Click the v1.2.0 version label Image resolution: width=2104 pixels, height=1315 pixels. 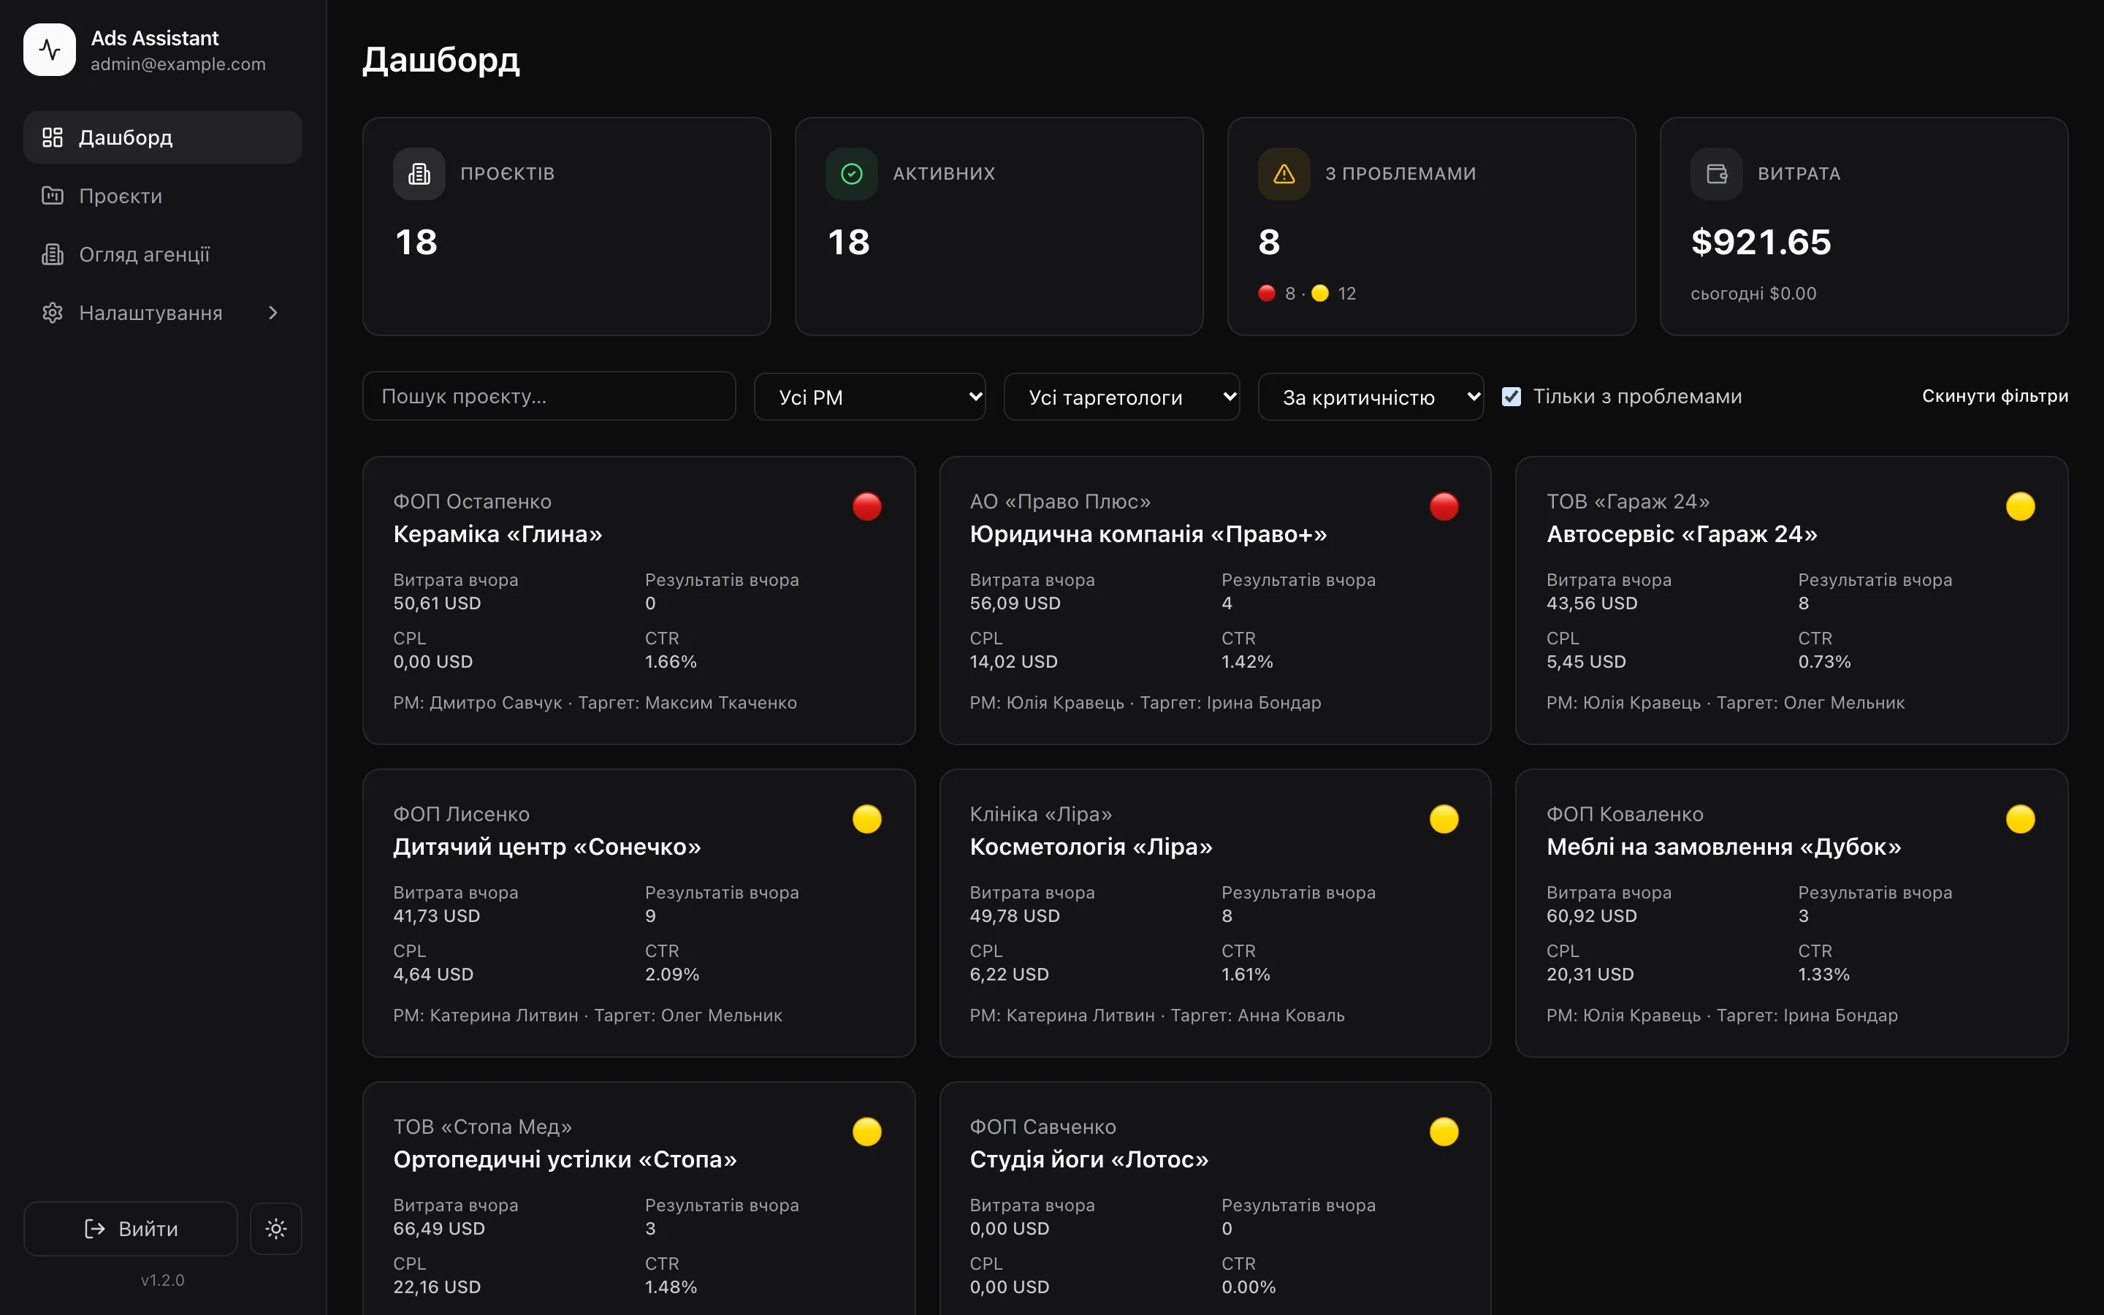[163, 1280]
